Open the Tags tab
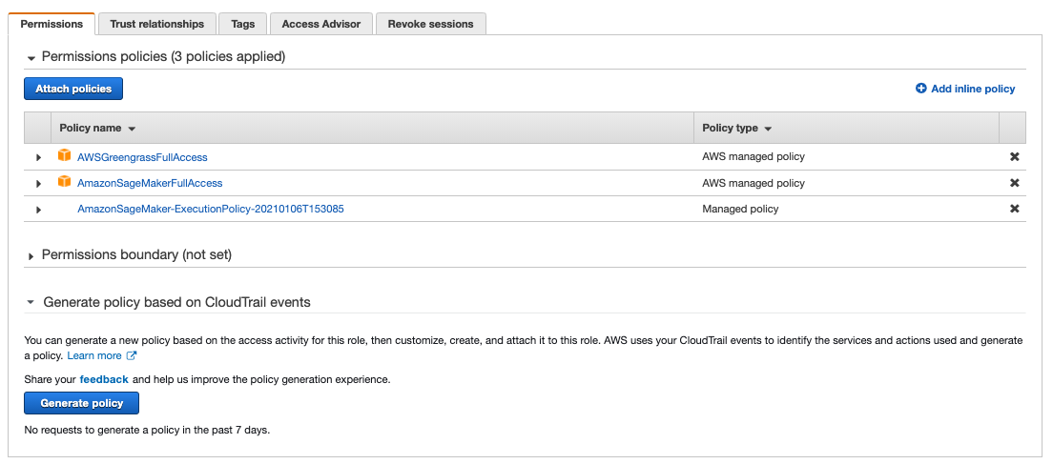 243,24
